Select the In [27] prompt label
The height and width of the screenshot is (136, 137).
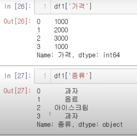[18, 76]
